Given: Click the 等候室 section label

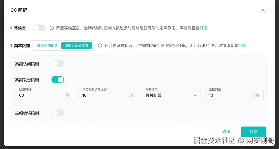Looking at the screenshot, I should point(20,28).
